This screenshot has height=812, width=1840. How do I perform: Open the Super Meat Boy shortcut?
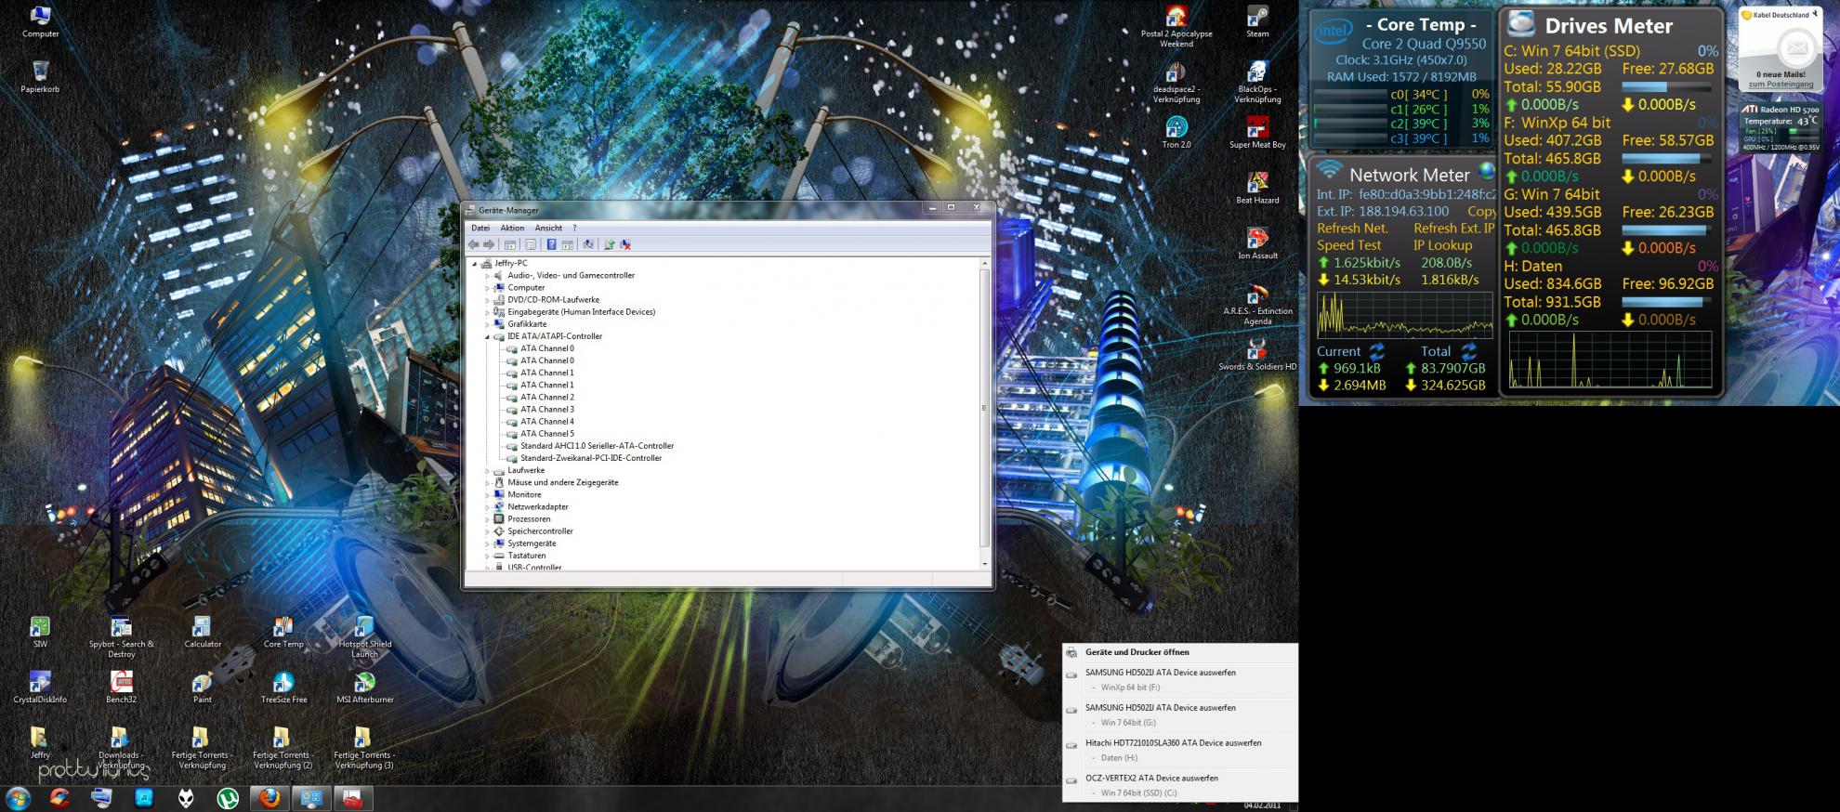(x=1257, y=133)
